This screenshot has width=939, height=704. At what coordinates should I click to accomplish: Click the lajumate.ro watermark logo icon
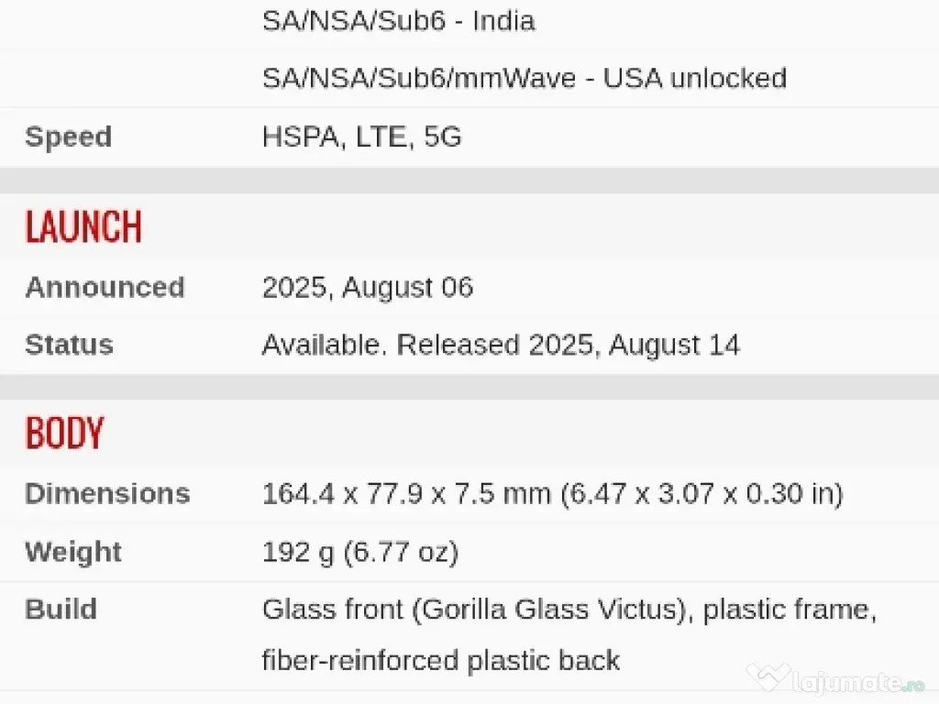[x=767, y=677]
